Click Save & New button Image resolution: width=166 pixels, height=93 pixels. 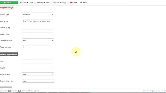pos(43,3)
